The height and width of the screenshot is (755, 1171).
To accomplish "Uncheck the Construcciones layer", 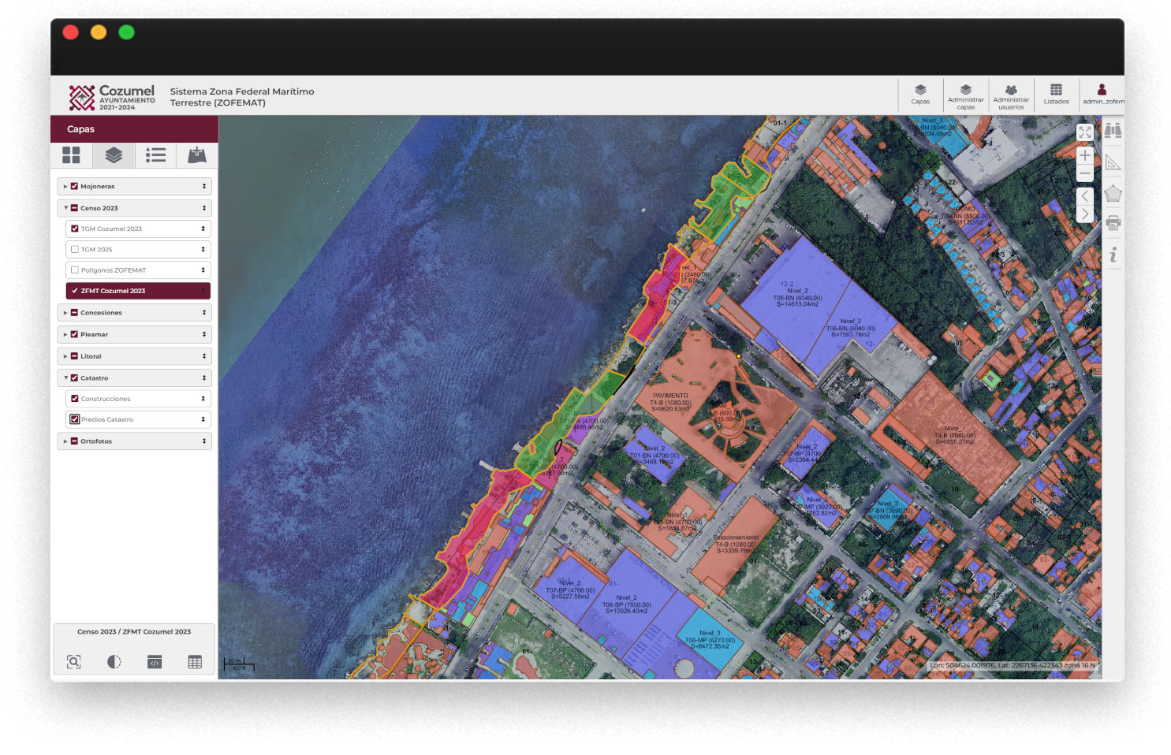I will coord(75,399).
